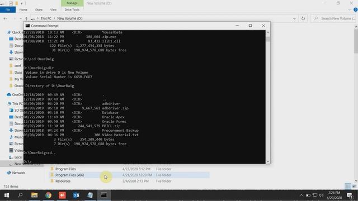Open Command Prompt window system menu icon
This screenshot has height=201, width=358.
tap(27, 26)
